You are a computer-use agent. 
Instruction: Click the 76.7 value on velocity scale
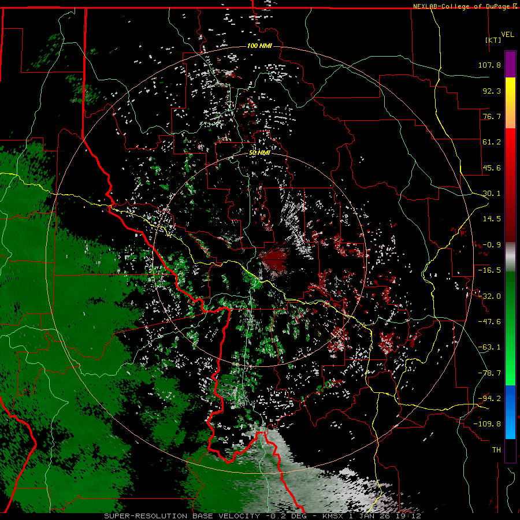pyautogui.click(x=492, y=116)
